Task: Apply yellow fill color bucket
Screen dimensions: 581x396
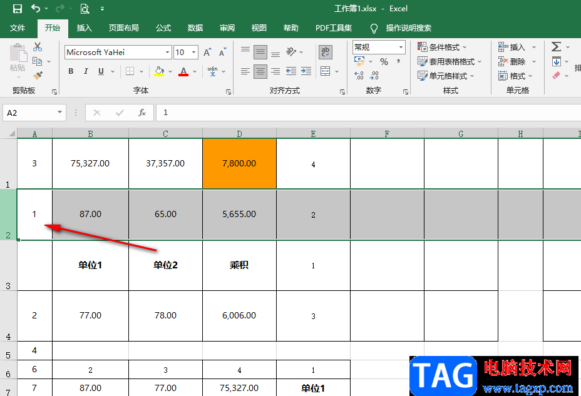Action: click(159, 71)
